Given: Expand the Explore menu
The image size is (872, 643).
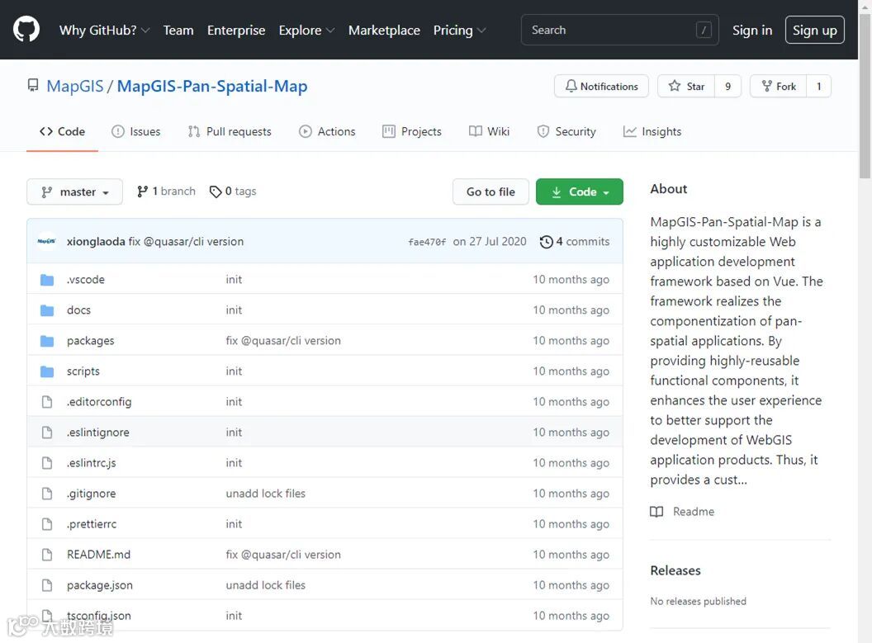Looking at the screenshot, I should [x=306, y=30].
